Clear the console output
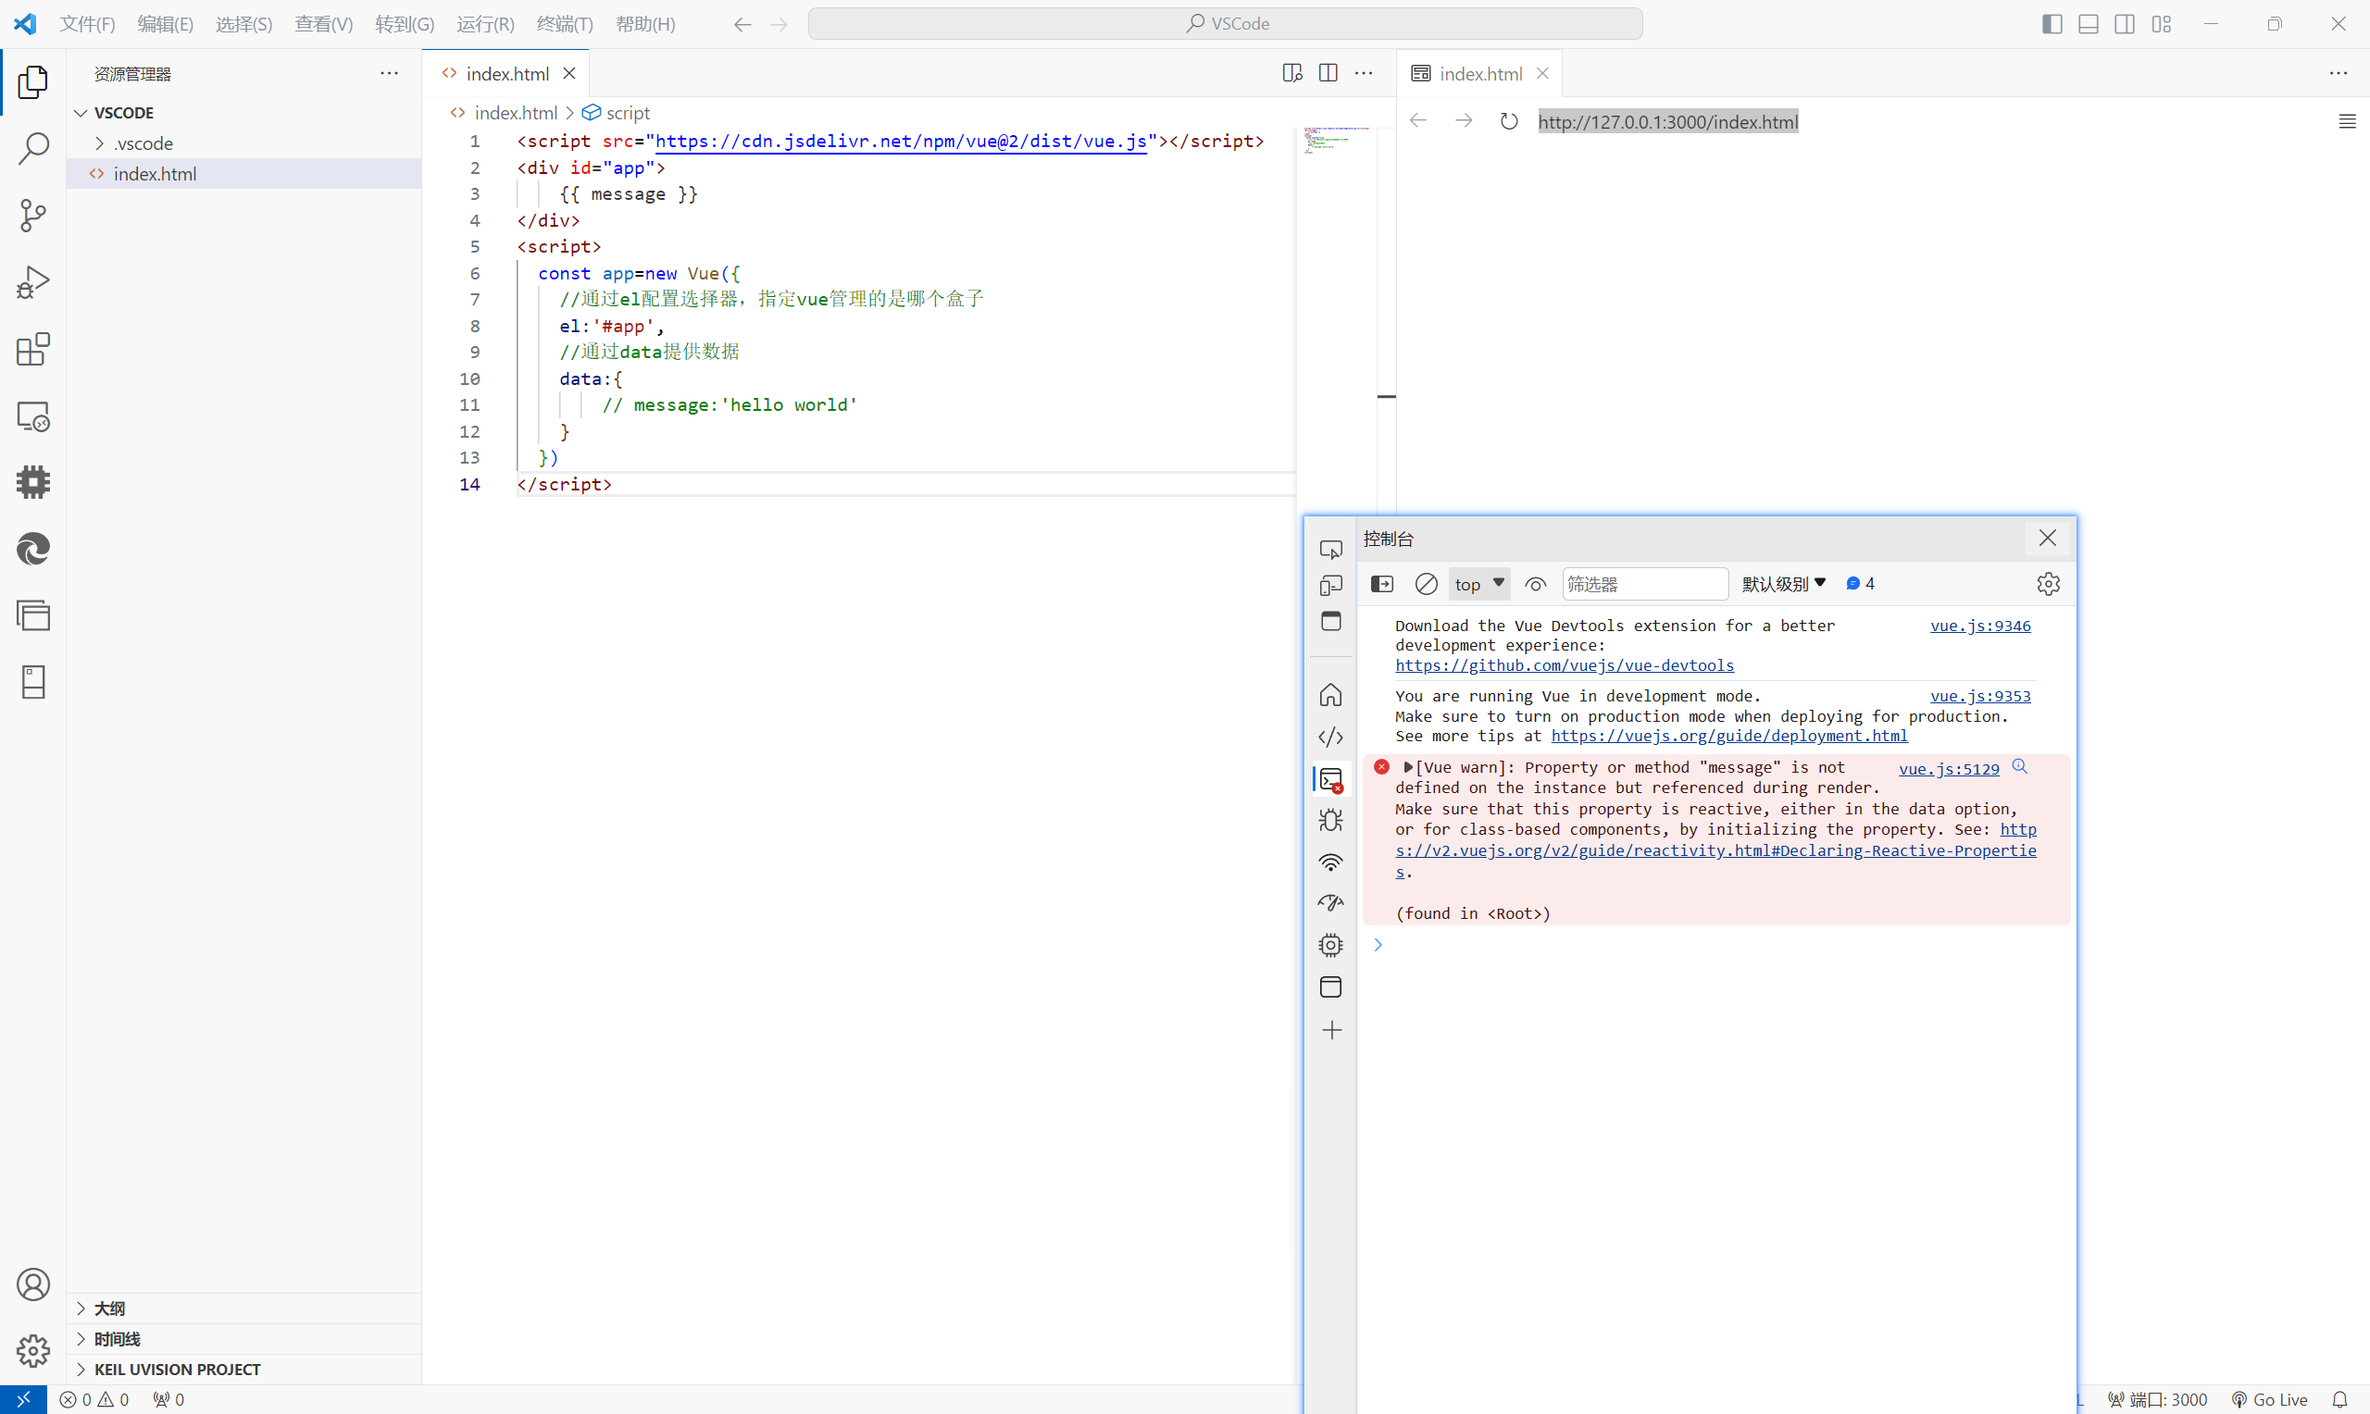Image resolution: width=2370 pixels, height=1414 pixels. click(x=1426, y=583)
